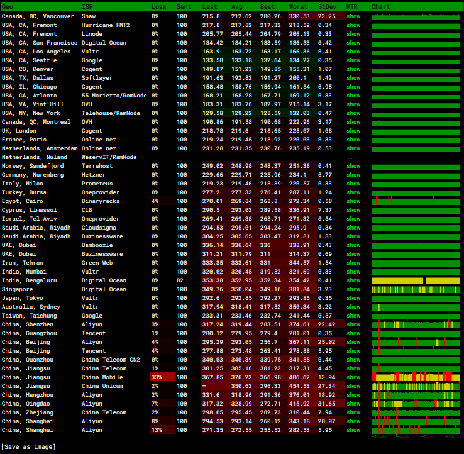Show MTR for USA, NY, New York
This screenshot has width=464, height=454.
point(353,113)
